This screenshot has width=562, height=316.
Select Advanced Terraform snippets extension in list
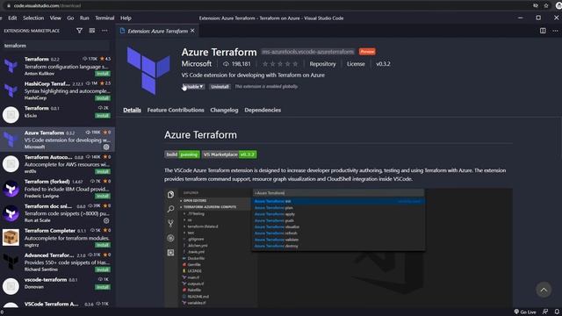57,262
